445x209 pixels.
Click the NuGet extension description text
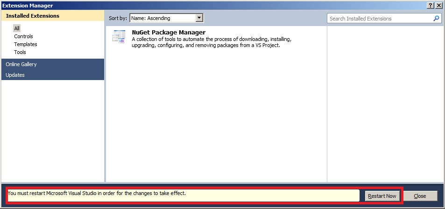[211, 42]
